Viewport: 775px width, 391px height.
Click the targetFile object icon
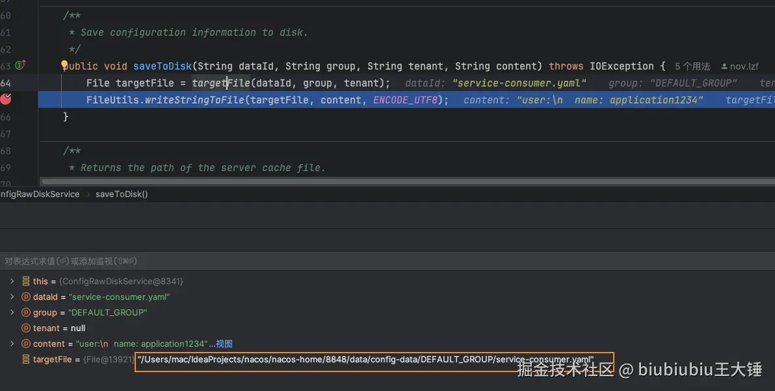[x=26, y=359]
